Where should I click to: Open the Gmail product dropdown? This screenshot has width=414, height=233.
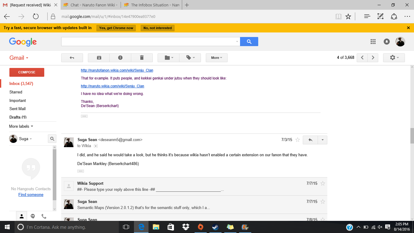click(x=19, y=58)
